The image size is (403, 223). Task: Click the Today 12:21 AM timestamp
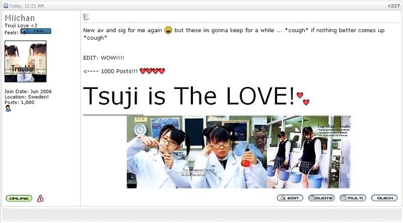click(x=26, y=6)
